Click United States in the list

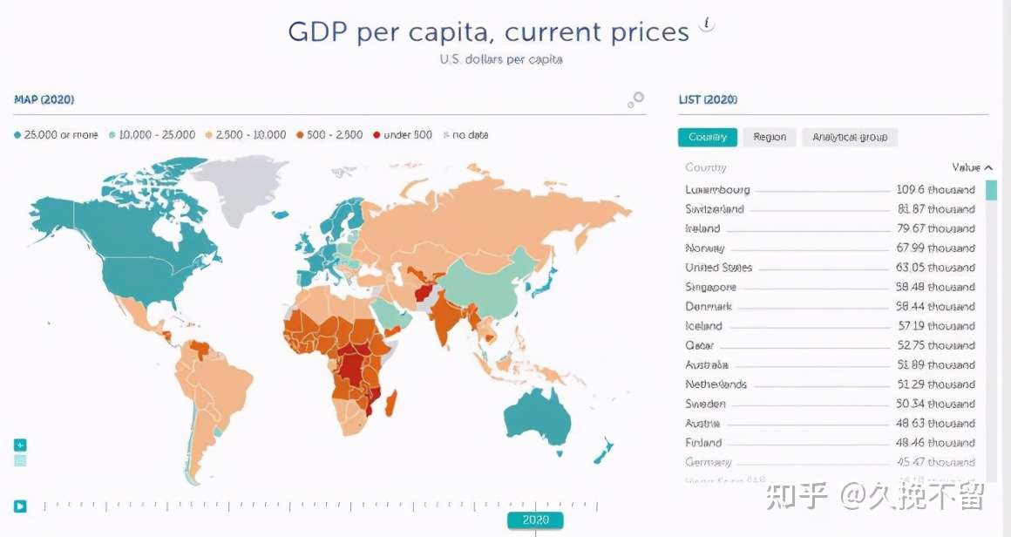(x=718, y=268)
